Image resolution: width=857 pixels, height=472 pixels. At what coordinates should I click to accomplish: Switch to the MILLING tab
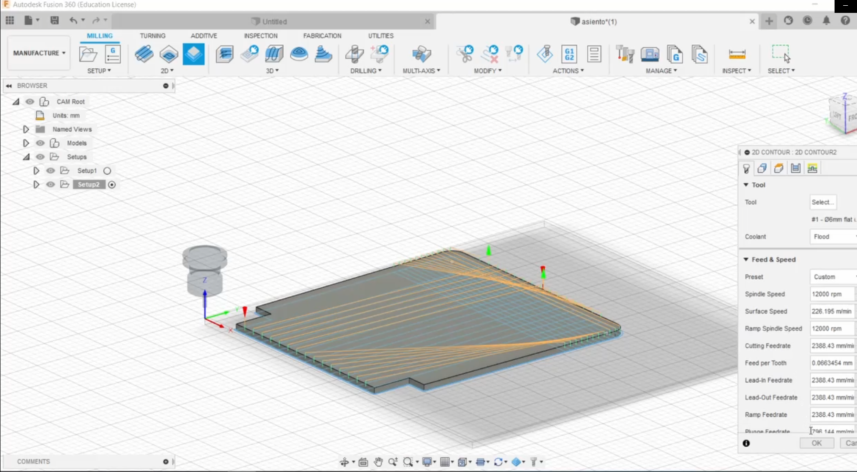(x=100, y=36)
